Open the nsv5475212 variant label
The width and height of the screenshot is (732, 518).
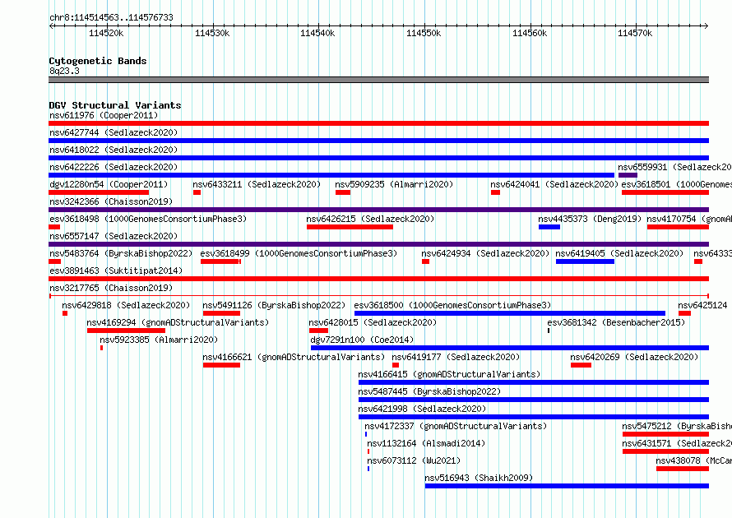(x=677, y=426)
